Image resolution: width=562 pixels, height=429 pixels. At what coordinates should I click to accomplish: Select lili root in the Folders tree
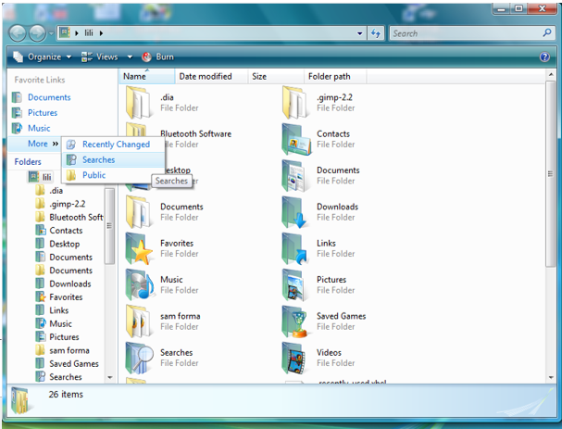tap(40, 177)
